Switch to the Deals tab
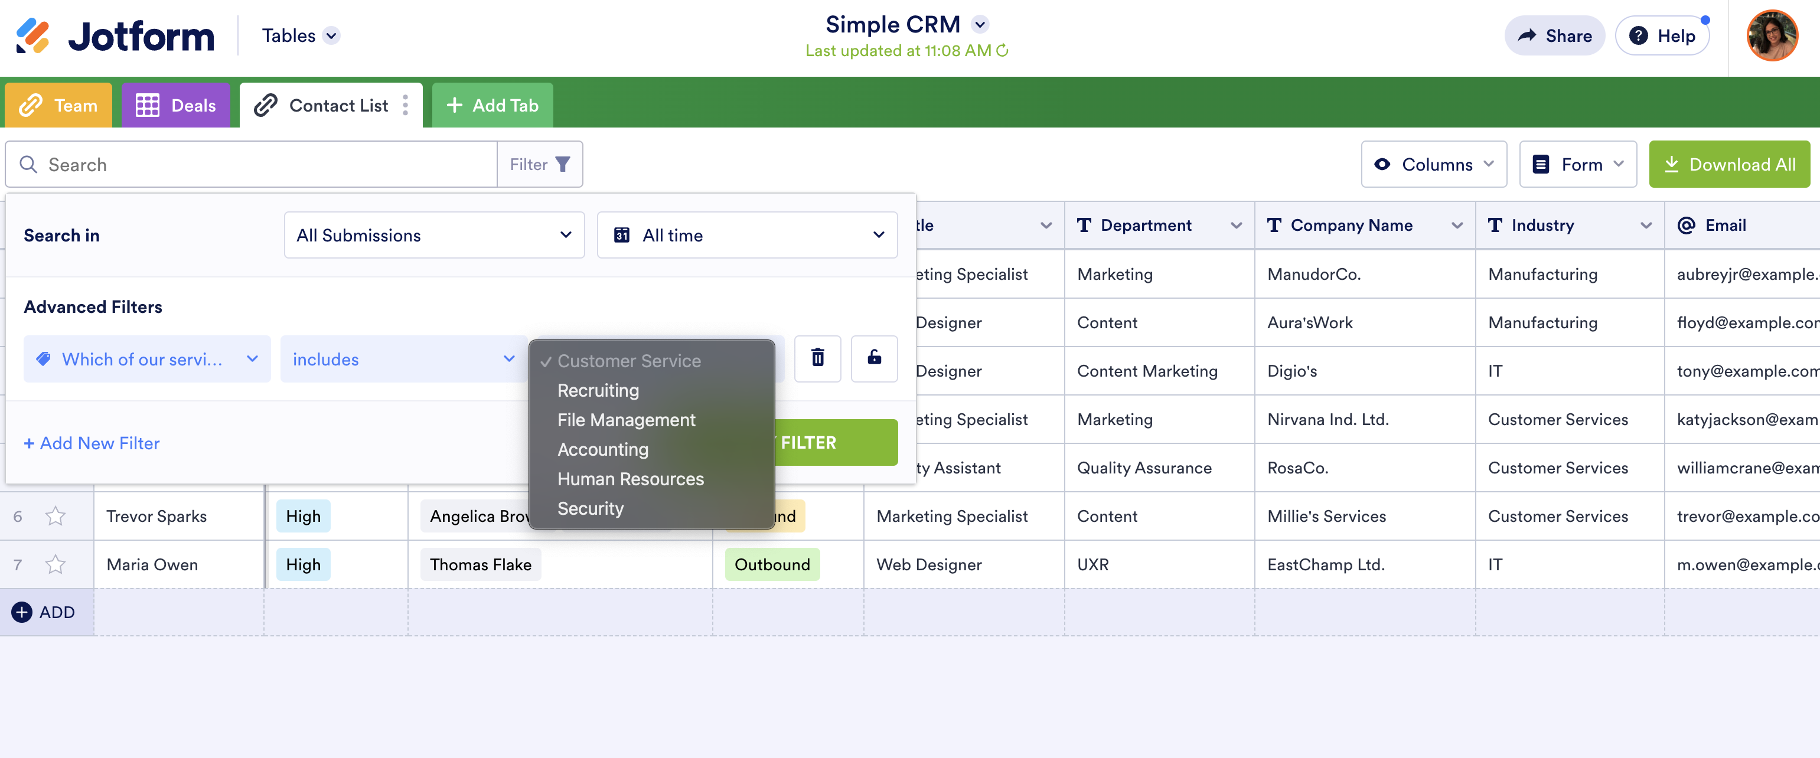The height and width of the screenshot is (758, 1820). [176, 105]
